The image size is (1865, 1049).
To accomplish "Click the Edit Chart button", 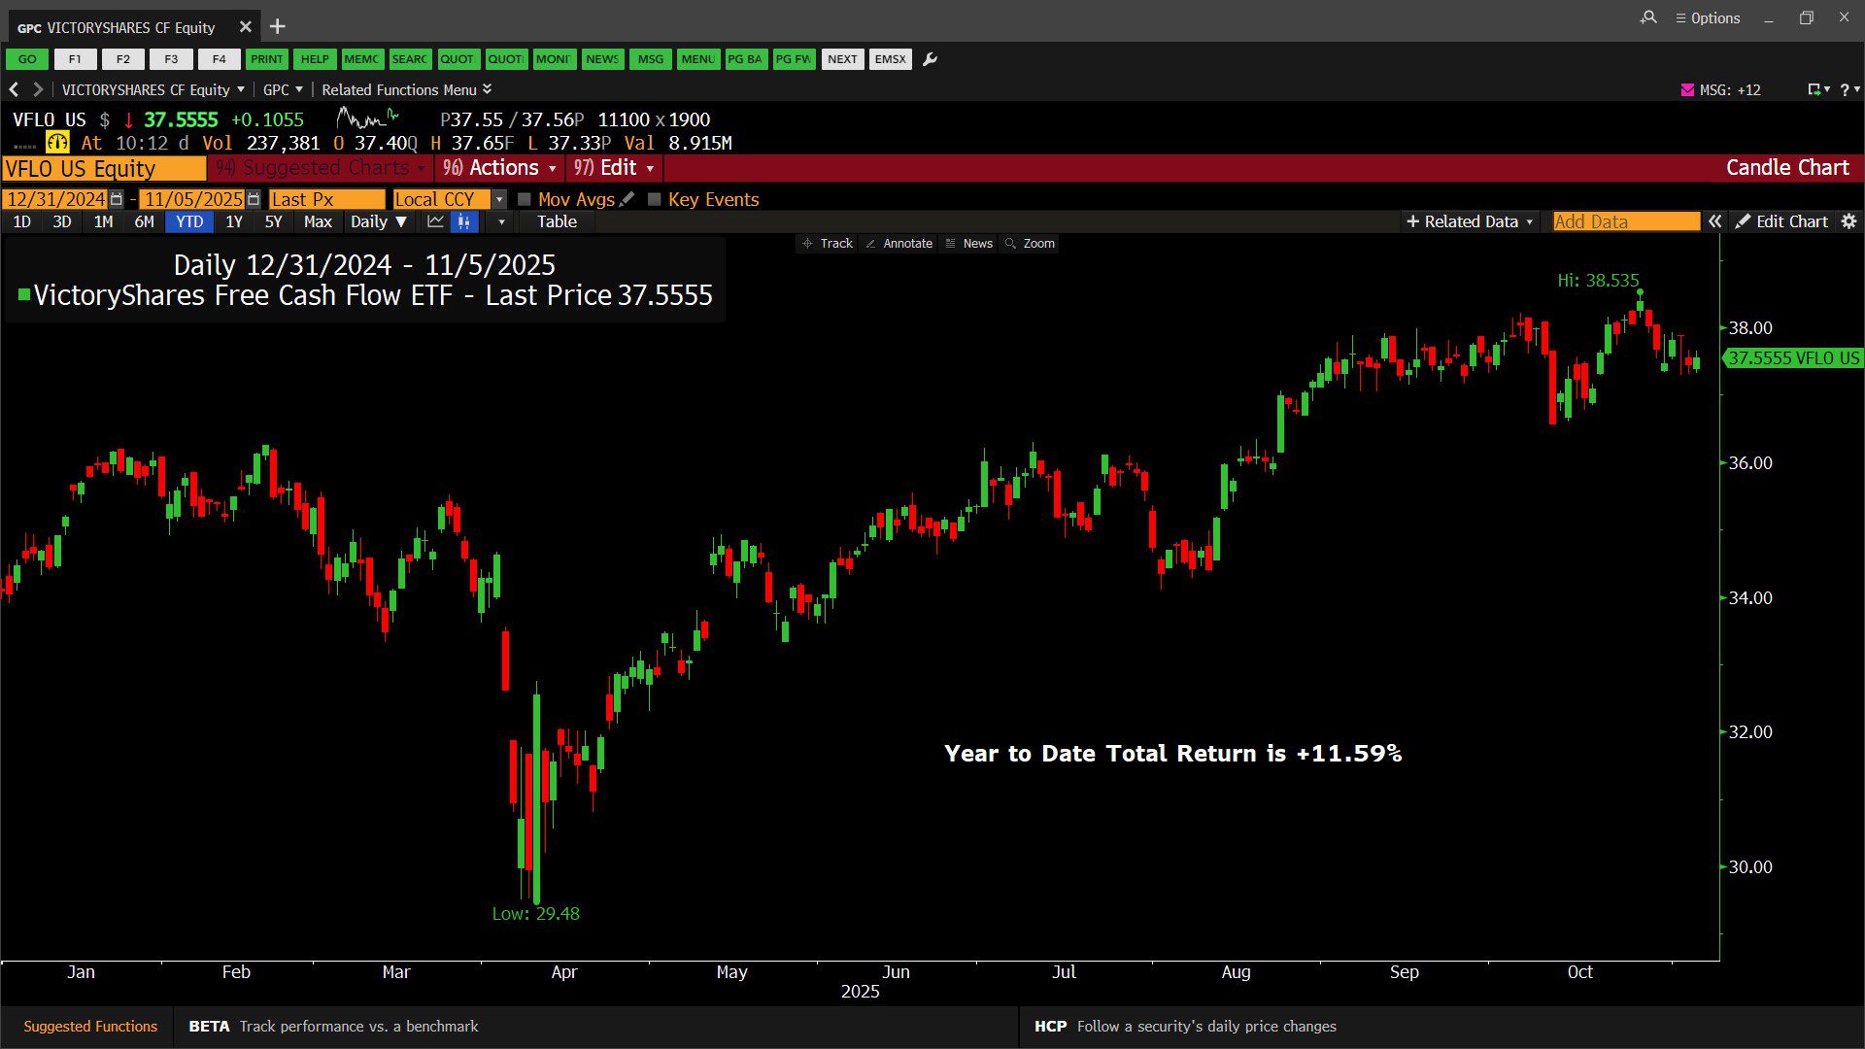I will (1781, 221).
